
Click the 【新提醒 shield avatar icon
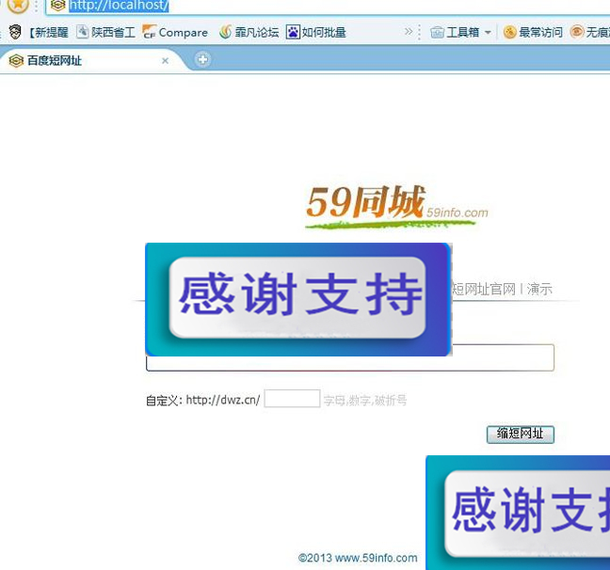[x=15, y=32]
